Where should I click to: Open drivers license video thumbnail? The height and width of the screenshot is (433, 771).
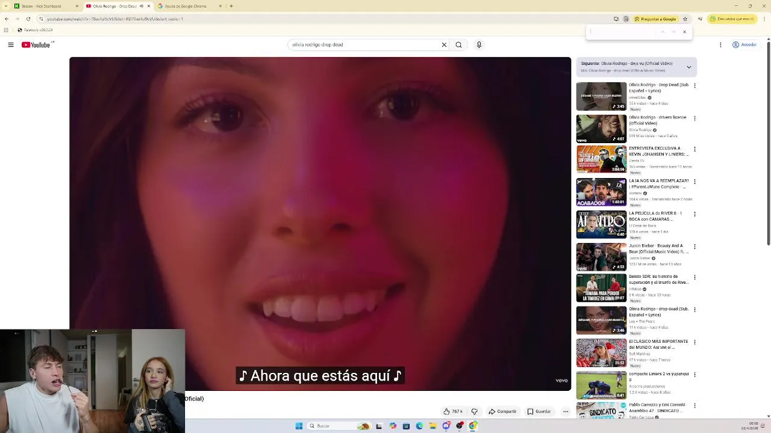click(x=601, y=129)
